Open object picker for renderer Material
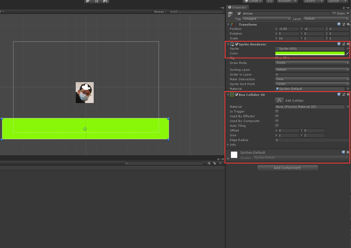351x248 pixels. pos(348,89)
